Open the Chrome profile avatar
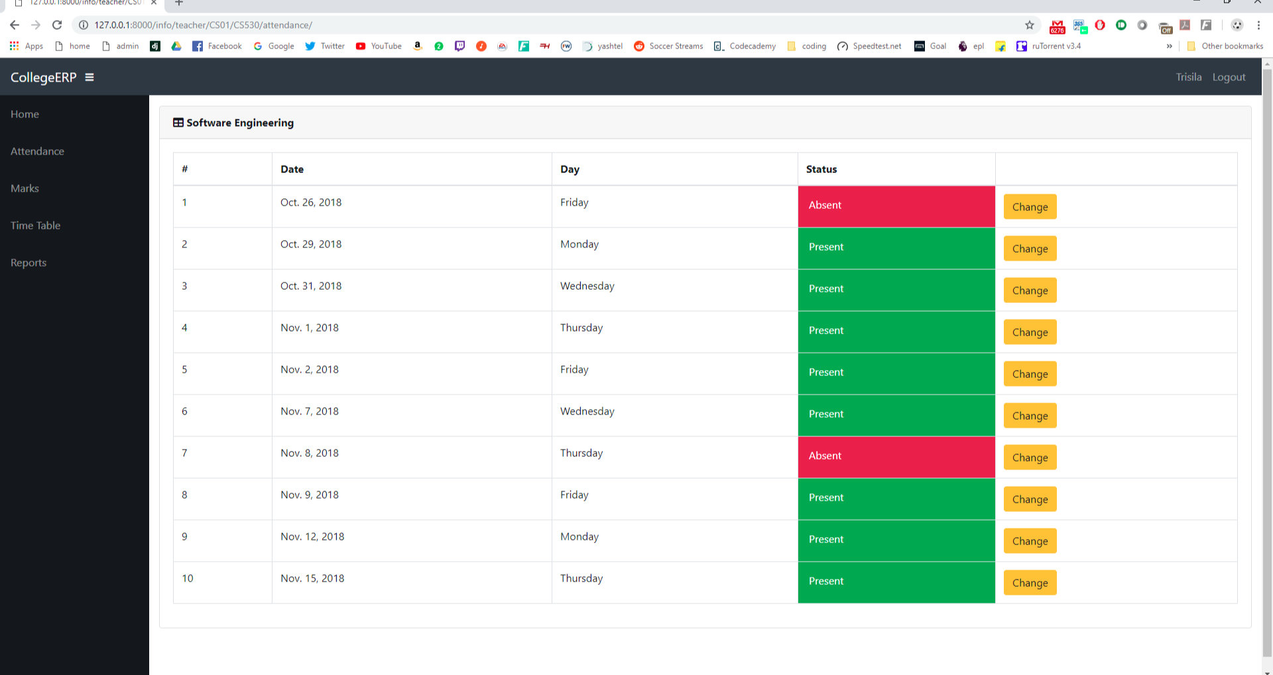 pyautogui.click(x=1237, y=25)
